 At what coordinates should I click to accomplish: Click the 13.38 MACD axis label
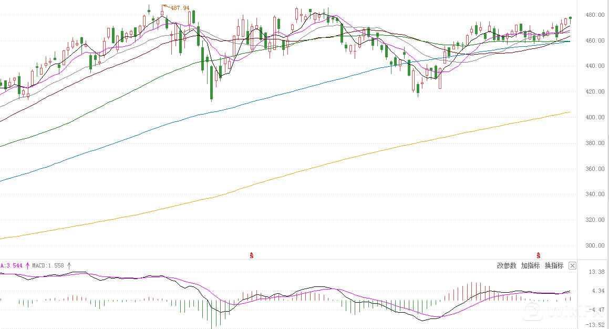596,272
